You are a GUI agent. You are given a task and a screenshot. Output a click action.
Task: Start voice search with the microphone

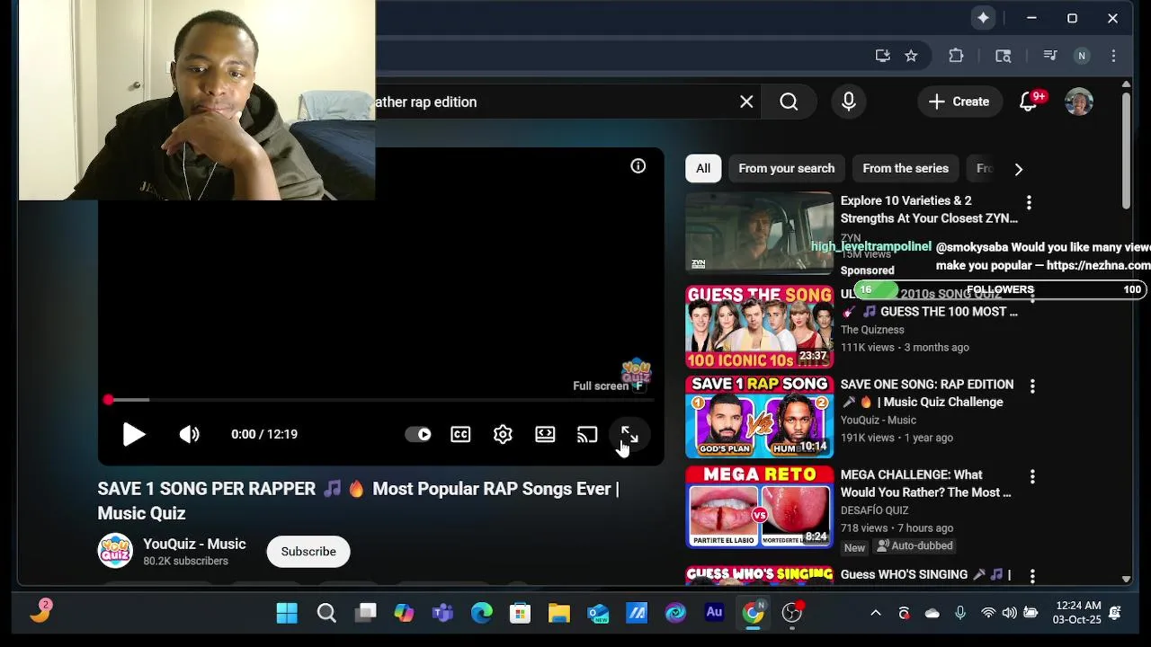(x=848, y=102)
